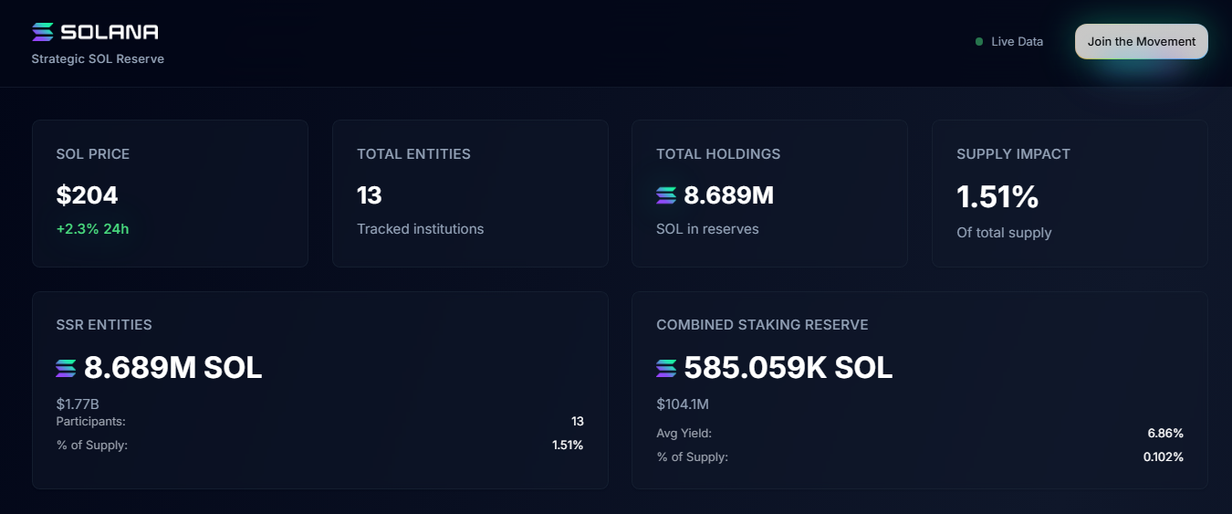This screenshot has height=514, width=1232.
Task: Select the 8.689M SOL entities amount
Action: pos(173,367)
